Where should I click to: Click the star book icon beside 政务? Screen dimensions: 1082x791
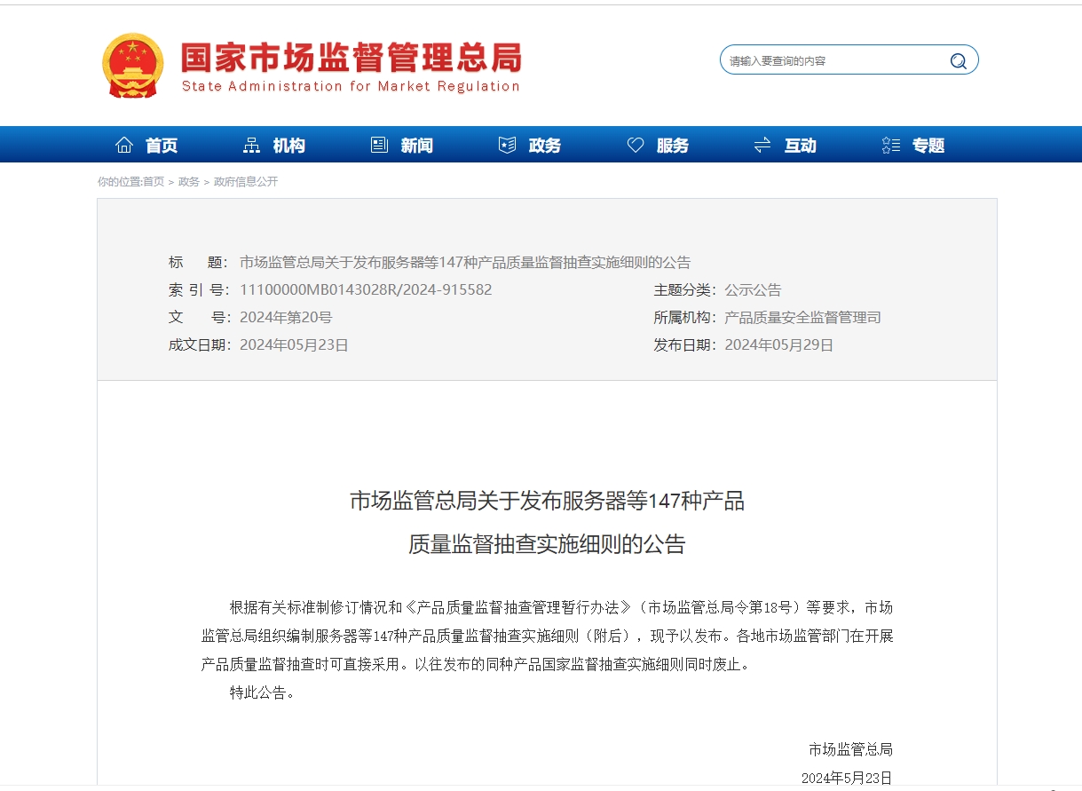point(507,145)
